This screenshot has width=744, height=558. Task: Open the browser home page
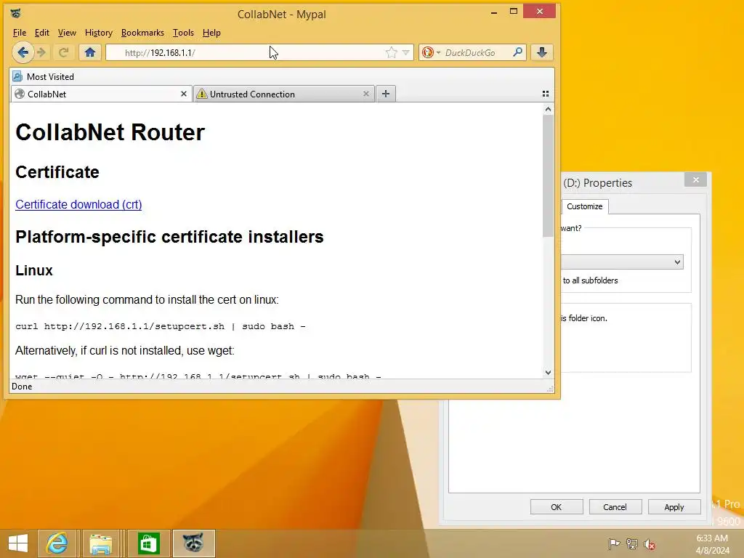[90, 52]
